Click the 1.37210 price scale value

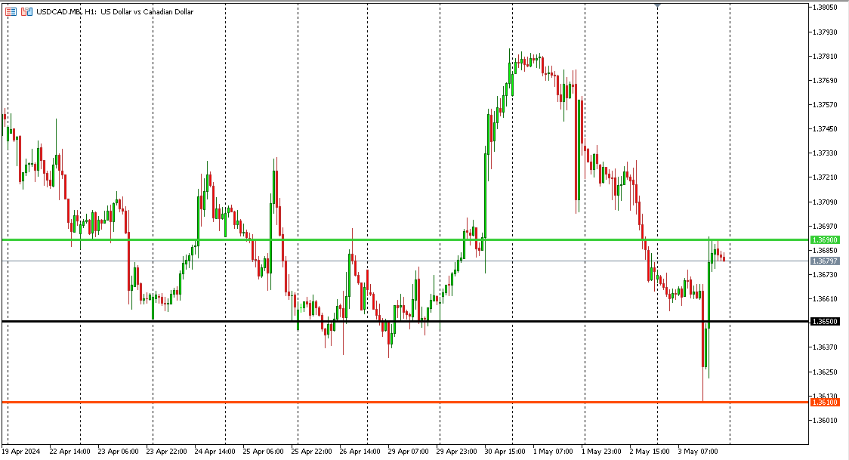[825, 177]
